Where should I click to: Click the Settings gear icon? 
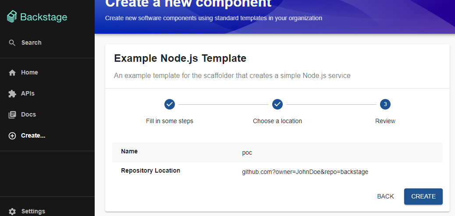(x=12, y=211)
